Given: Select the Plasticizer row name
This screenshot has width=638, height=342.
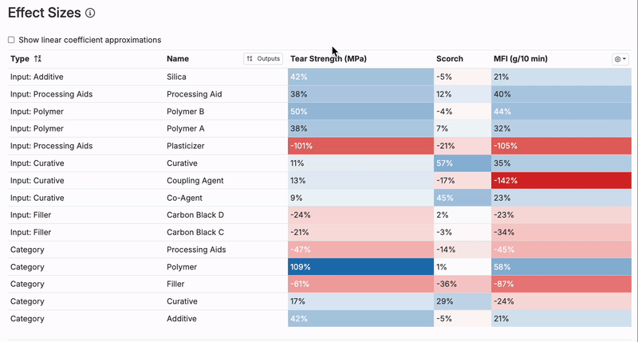Looking at the screenshot, I should [186, 147].
